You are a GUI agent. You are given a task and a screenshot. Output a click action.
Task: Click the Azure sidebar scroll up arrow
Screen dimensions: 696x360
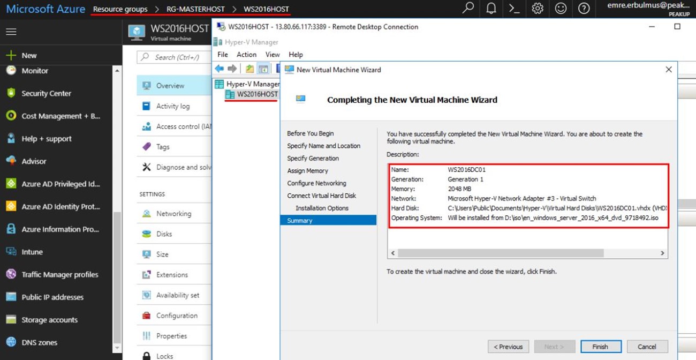(x=117, y=70)
